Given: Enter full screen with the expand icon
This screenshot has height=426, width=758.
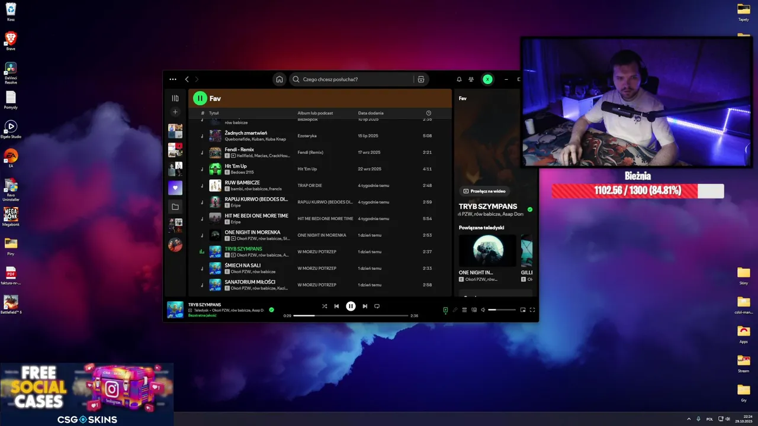Looking at the screenshot, I should (532, 309).
